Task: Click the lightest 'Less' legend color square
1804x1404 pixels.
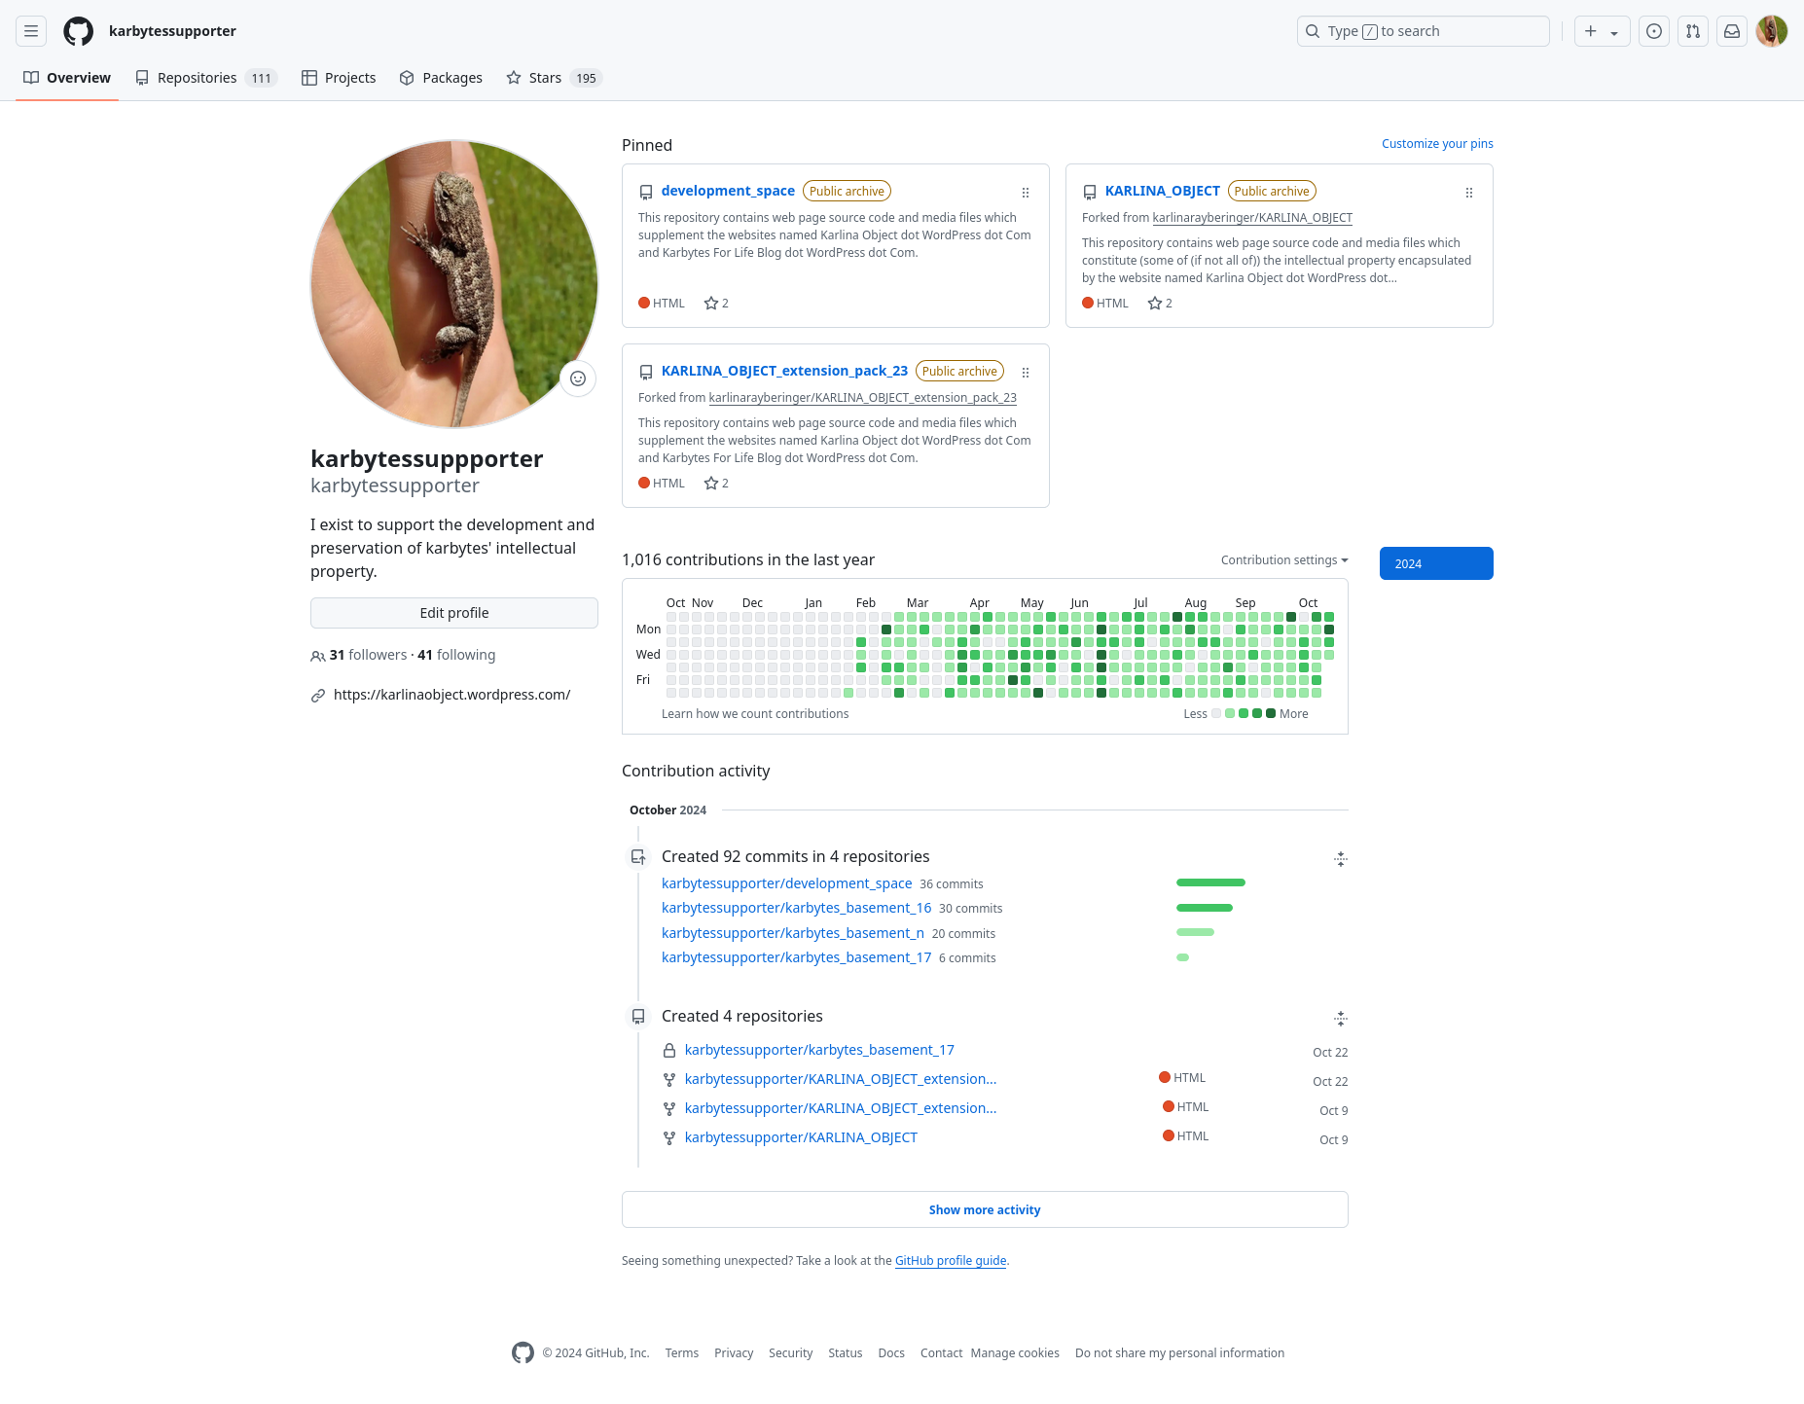Action: click(x=1216, y=714)
